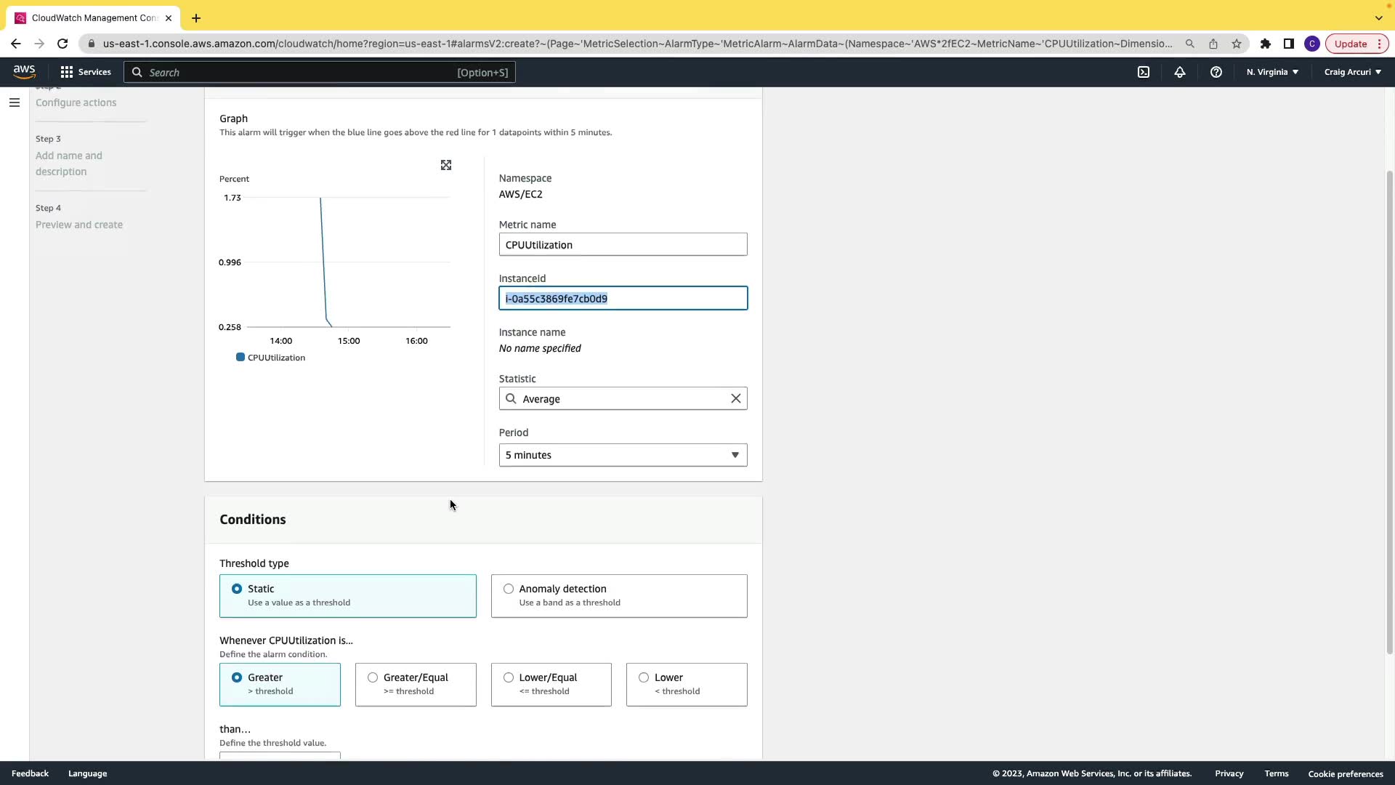This screenshot has width=1395, height=785.
Task: Open the notifications bell
Action: tap(1180, 72)
